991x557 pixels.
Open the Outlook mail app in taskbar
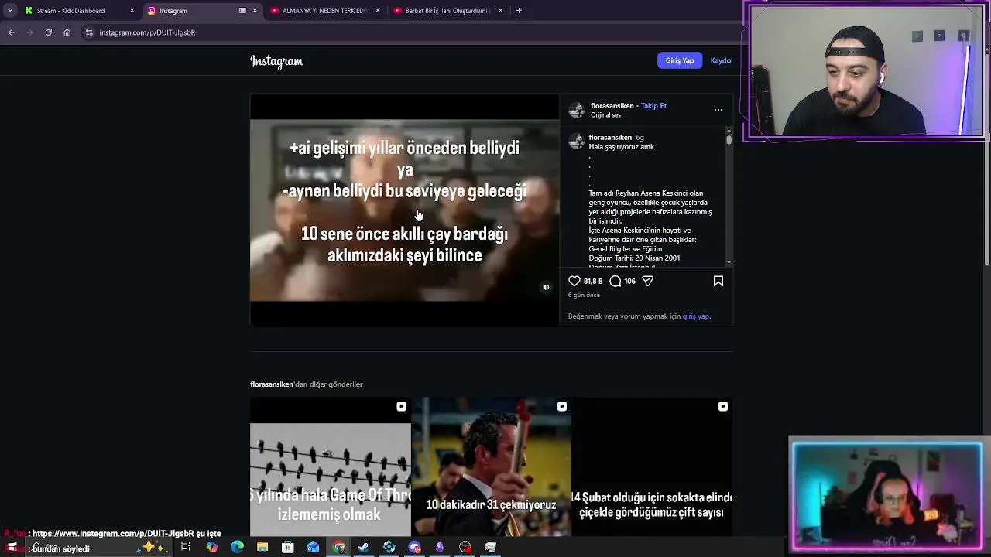313,547
